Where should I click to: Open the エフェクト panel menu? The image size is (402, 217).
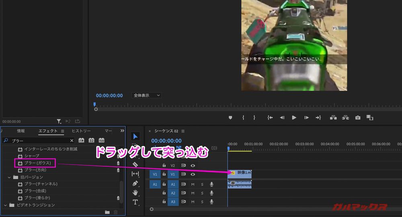tap(63, 131)
